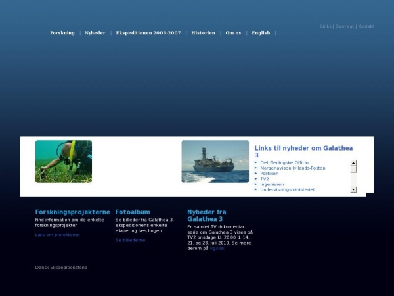The image size is (394, 296).
Task: Go to the Nyheder section
Action: (x=95, y=33)
